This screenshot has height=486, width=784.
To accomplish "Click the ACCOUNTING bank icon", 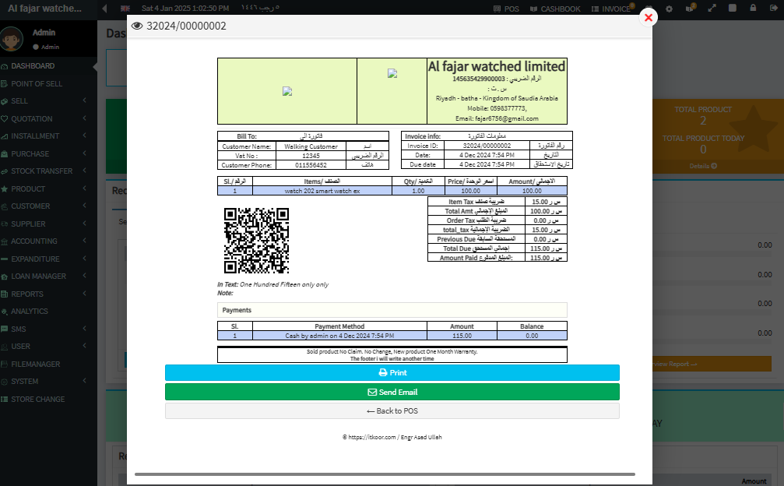I will point(5,241).
